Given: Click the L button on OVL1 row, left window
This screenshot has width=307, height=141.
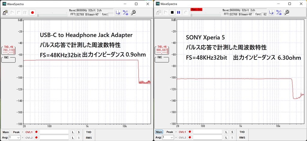Looking at the screenshot, I should coord(73,132).
